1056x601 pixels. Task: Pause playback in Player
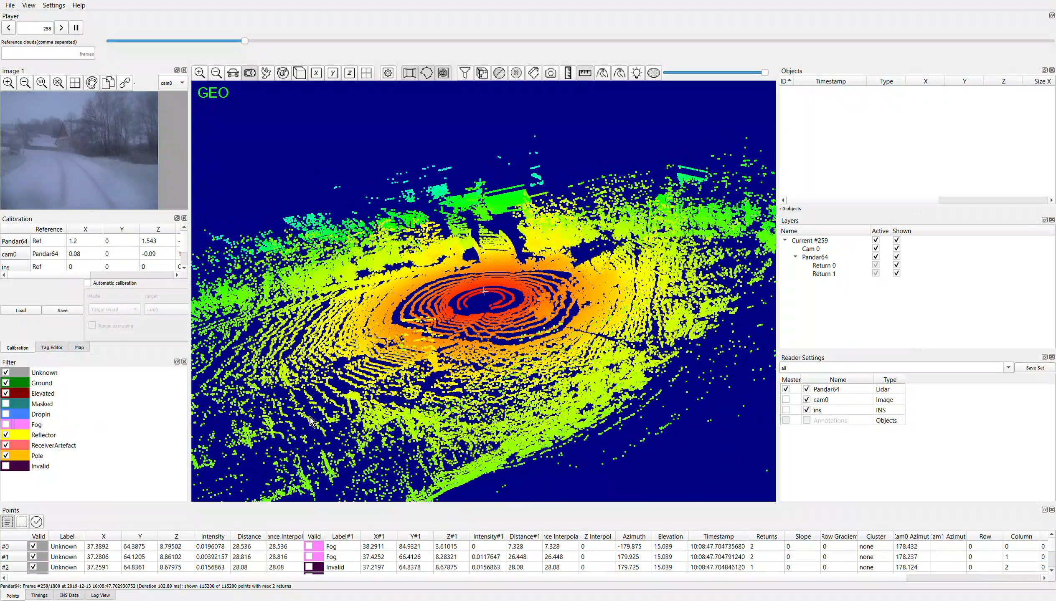[76, 28]
